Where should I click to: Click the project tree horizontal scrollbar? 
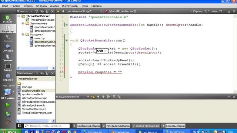tap(36, 68)
